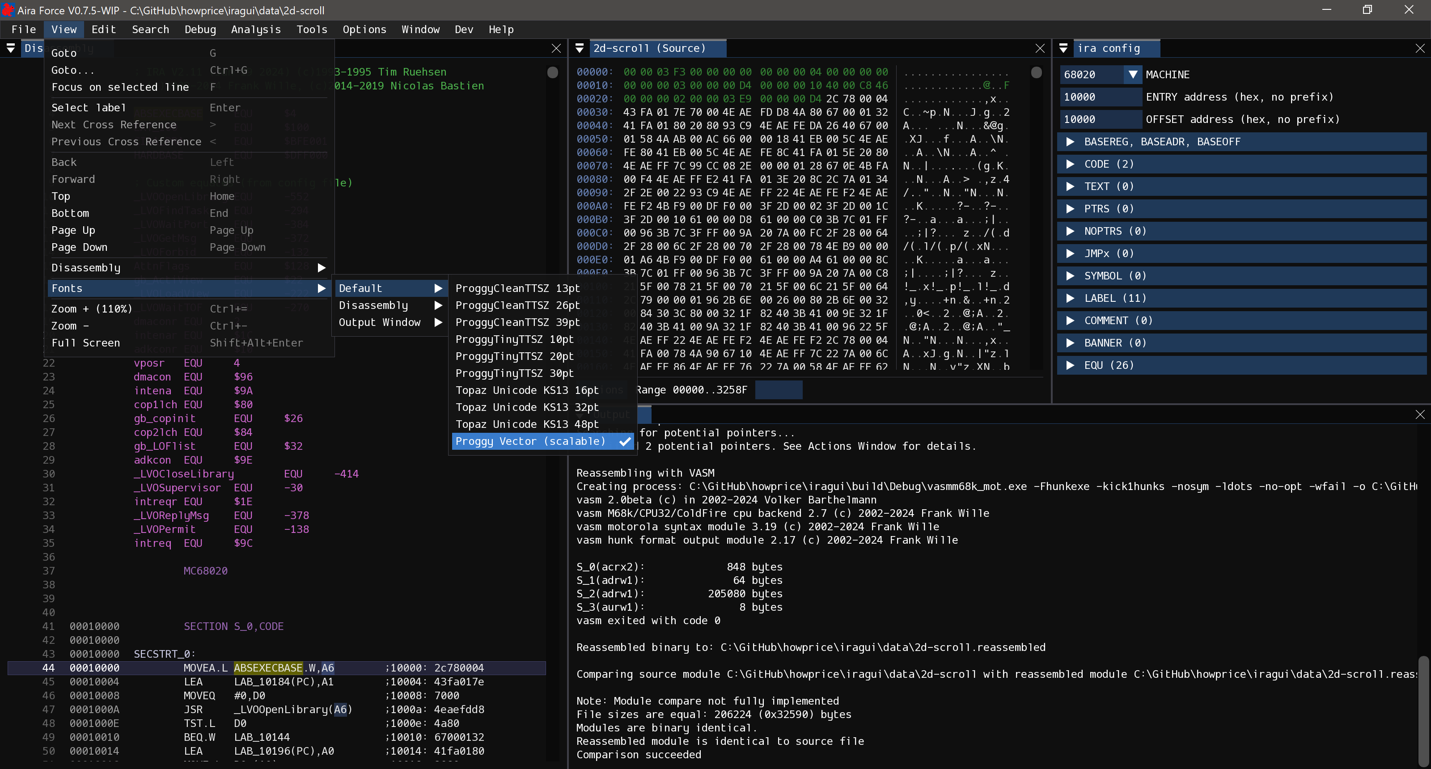Choose Topaz Unicode KS13 32pt font

[543, 407]
